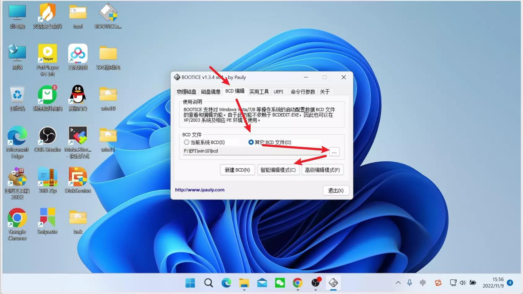Switch to the UEFI tab
Screen dimensions: 523x294
[279, 91]
